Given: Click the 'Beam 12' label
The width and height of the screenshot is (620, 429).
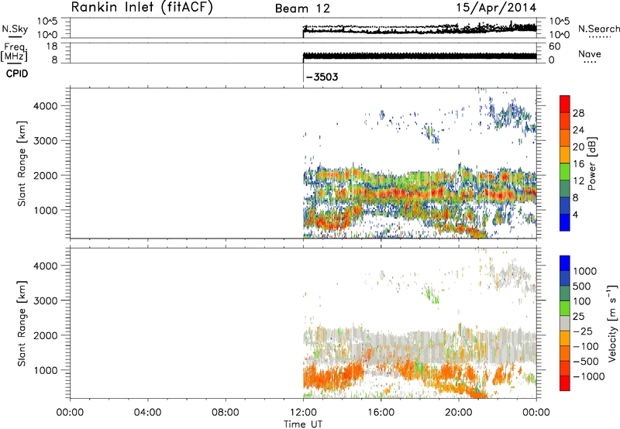Looking at the screenshot, I should pyautogui.click(x=302, y=9).
